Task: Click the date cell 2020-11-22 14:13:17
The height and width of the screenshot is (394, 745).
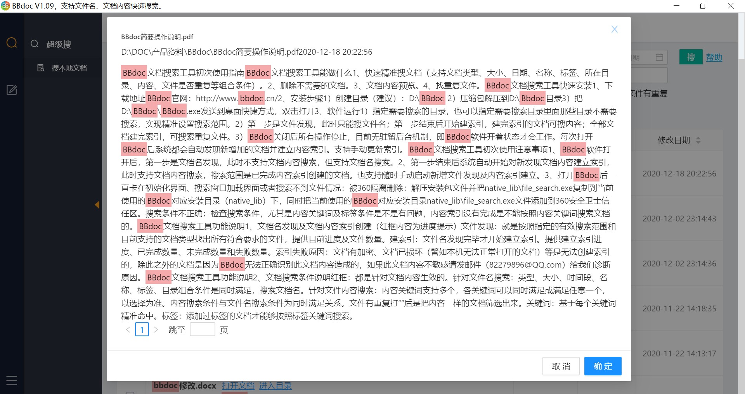Action: click(679, 354)
